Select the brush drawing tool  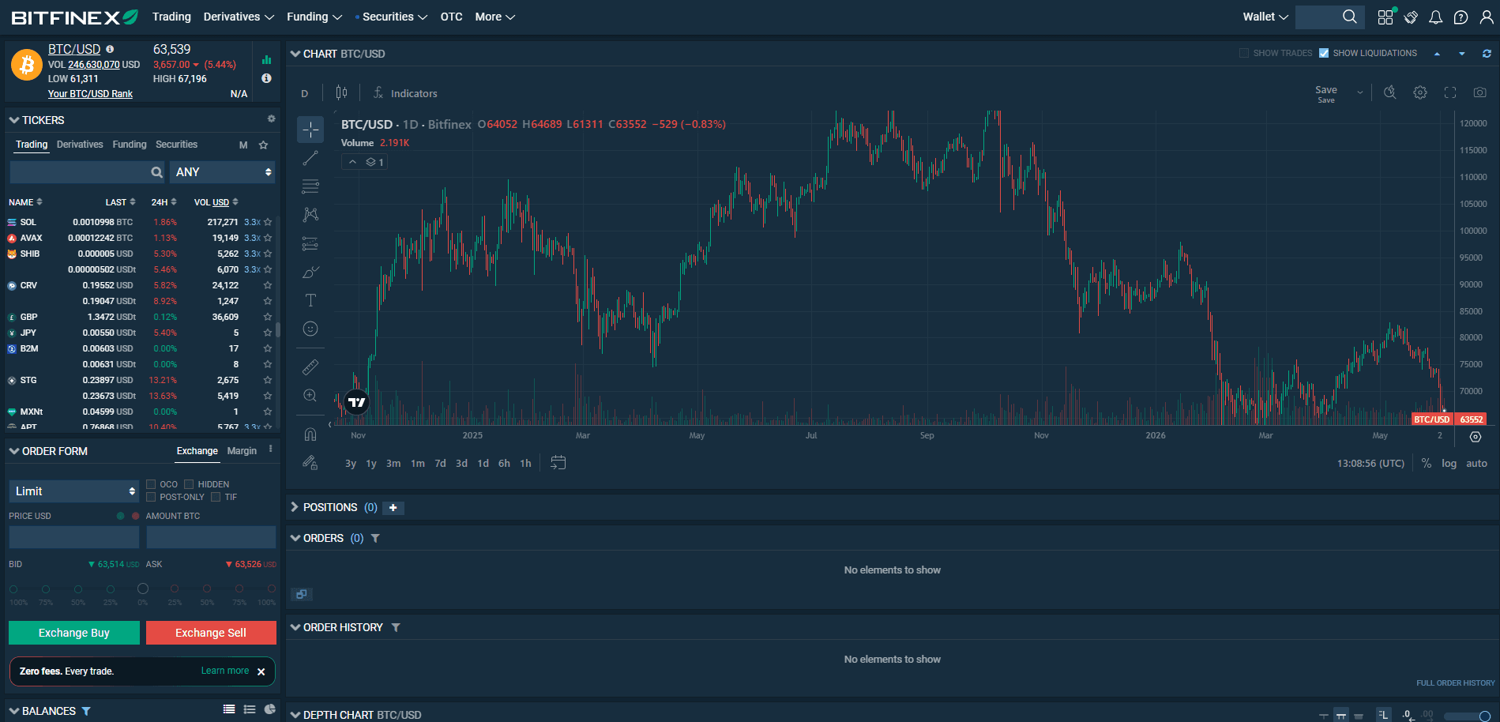pyautogui.click(x=310, y=272)
